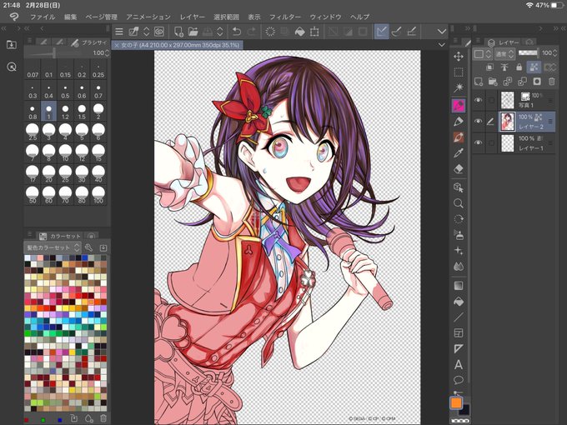
Task: Open the ウィンドウ menu
Action: (x=325, y=17)
